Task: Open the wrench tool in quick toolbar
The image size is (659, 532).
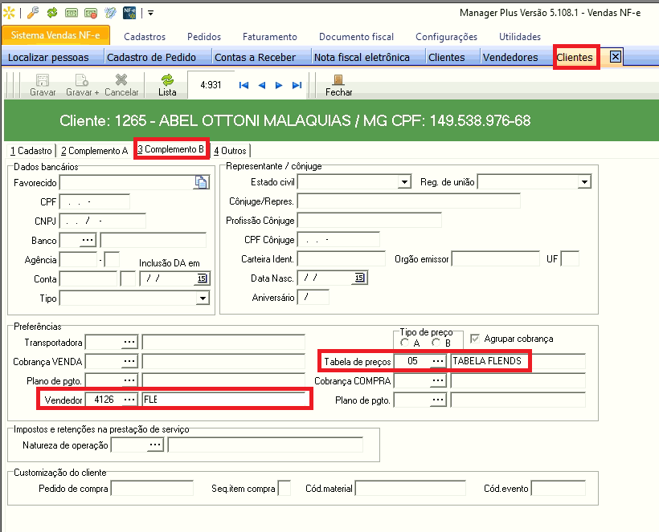Action: click(33, 13)
